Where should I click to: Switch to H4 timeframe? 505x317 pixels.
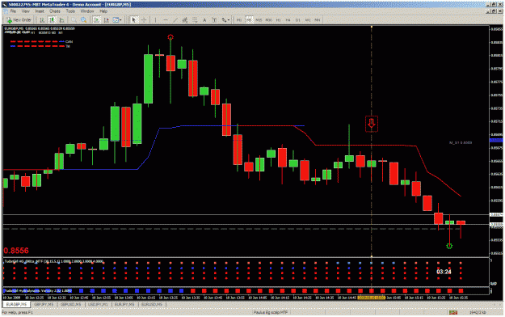click(288, 20)
